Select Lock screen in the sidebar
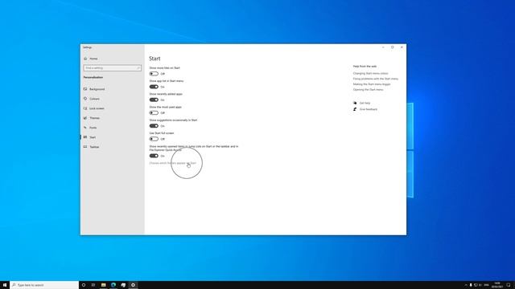 tap(97, 108)
